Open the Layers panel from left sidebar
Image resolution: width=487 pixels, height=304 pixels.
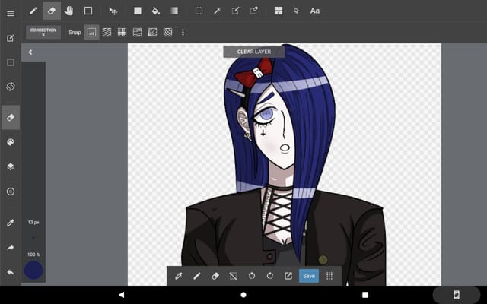(11, 166)
